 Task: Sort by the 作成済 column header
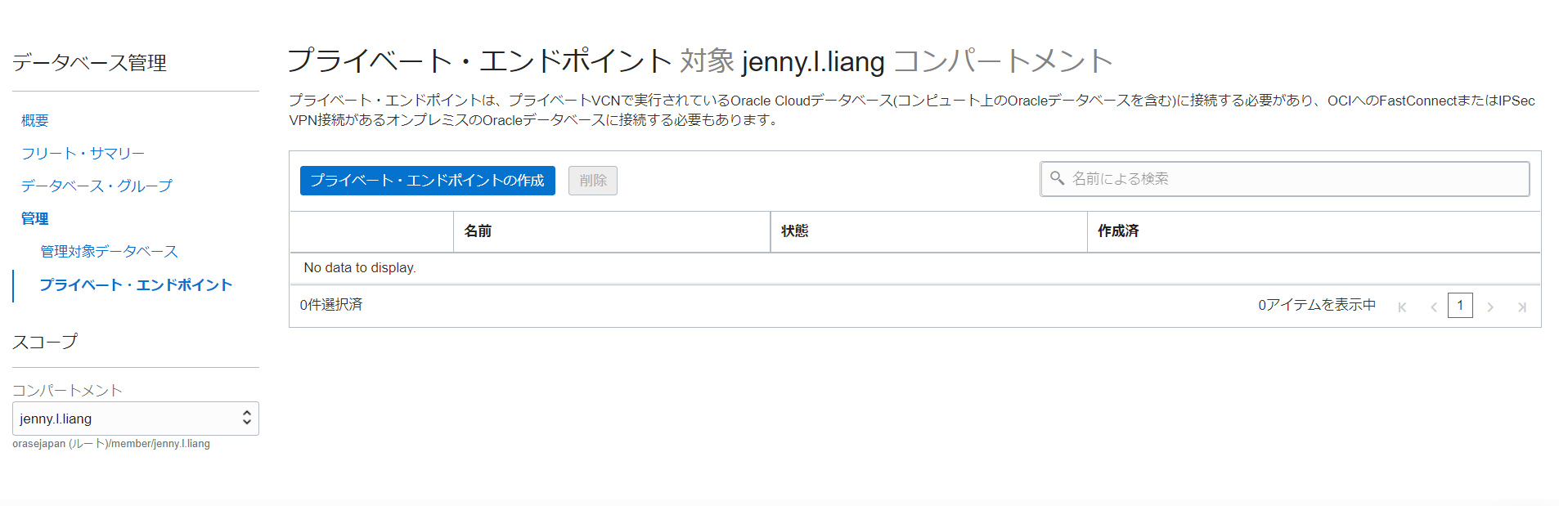1118,231
